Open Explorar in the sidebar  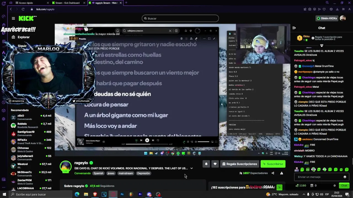[x=21, y=37]
